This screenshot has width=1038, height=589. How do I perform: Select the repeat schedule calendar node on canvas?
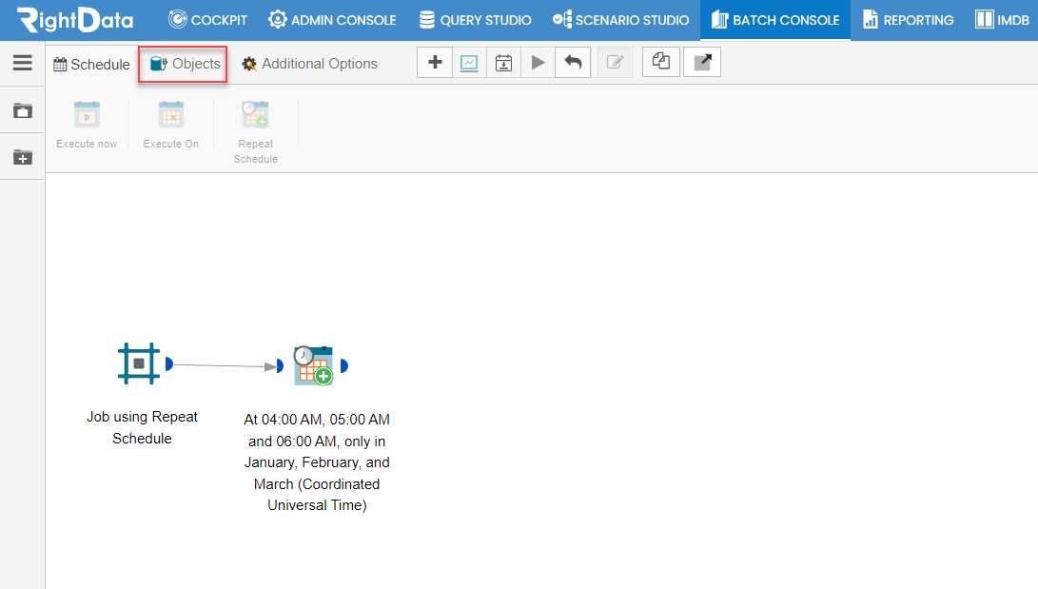[313, 365]
